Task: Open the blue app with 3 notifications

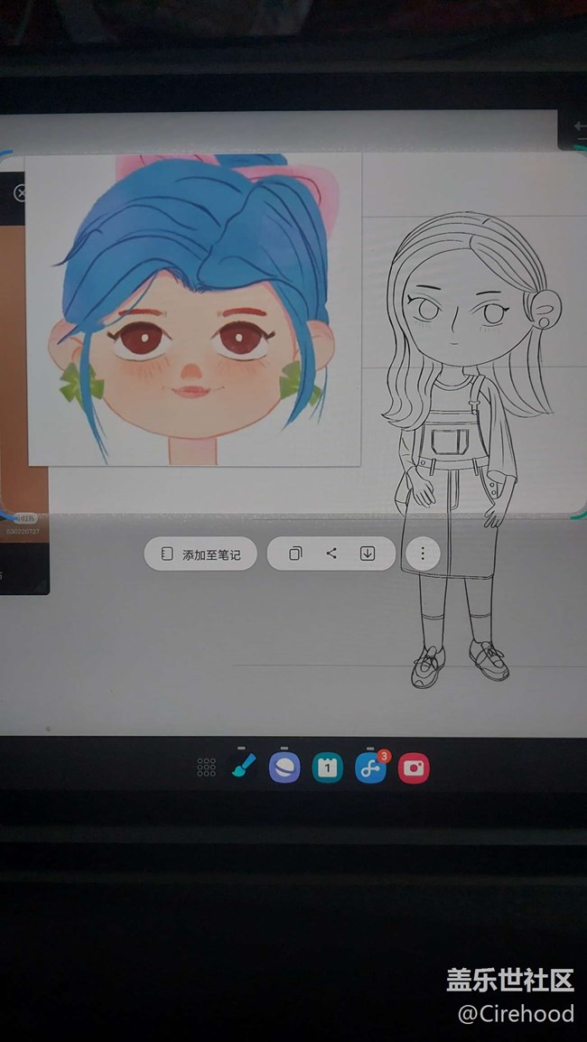Action: [370, 768]
